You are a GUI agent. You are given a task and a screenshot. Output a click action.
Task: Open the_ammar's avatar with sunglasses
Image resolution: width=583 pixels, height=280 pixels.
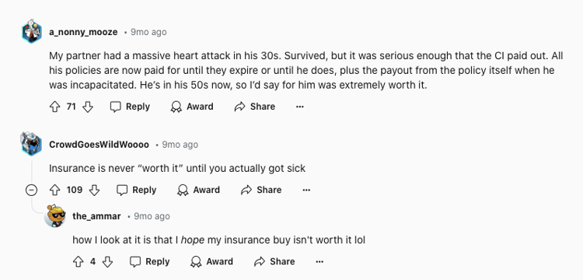point(55,216)
